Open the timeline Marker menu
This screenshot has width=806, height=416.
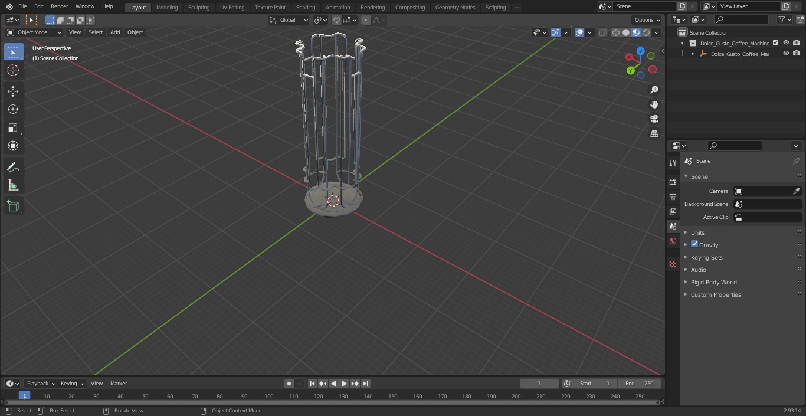tap(119, 384)
